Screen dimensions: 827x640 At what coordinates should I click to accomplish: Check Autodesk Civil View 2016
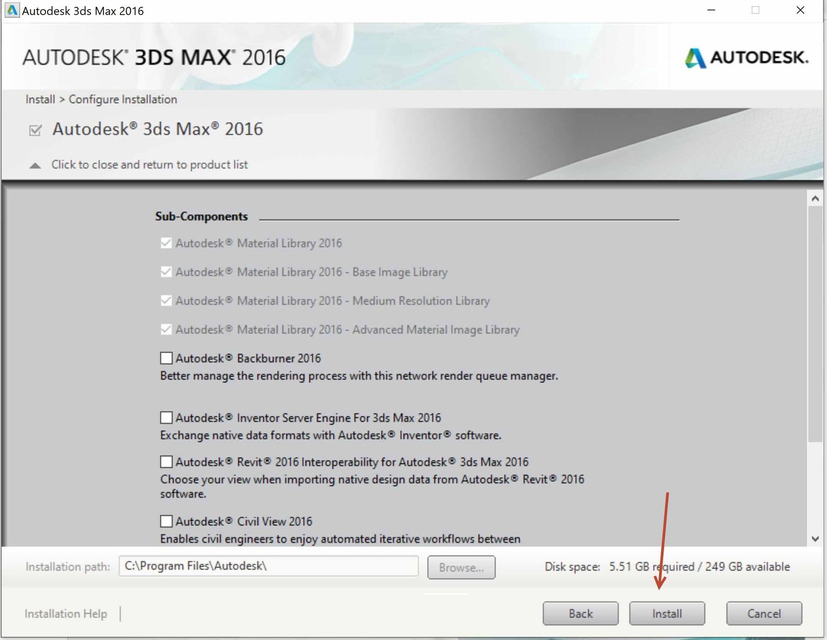pos(165,521)
